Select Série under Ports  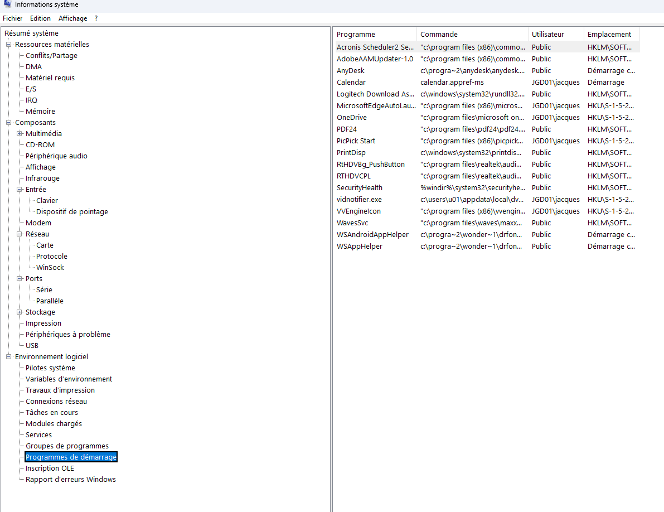coord(44,289)
